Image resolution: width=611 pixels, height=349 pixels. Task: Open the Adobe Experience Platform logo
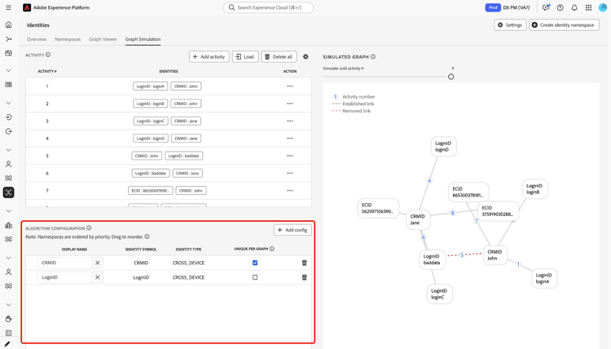27,7
